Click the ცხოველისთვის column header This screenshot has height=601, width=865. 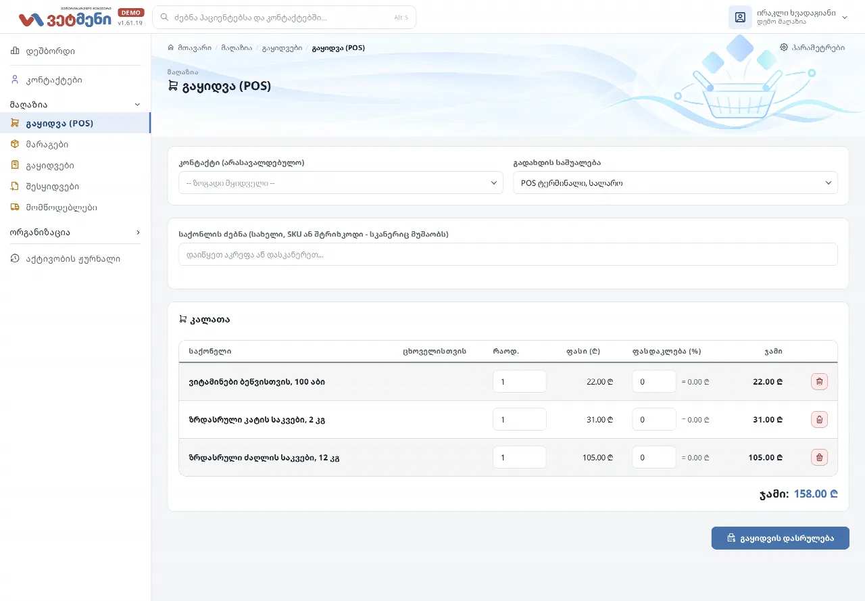click(x=435, y=352)
